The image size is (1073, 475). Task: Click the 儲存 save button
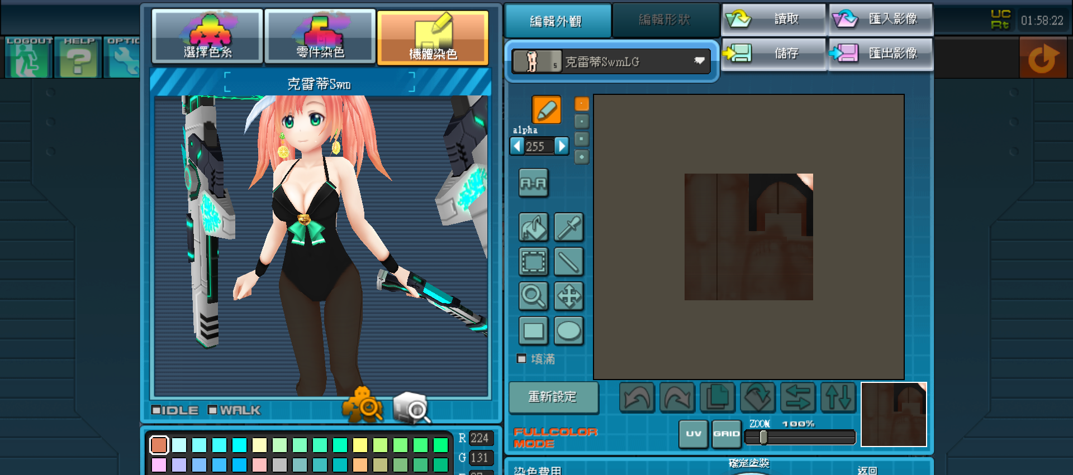click(x=773, y=54)
